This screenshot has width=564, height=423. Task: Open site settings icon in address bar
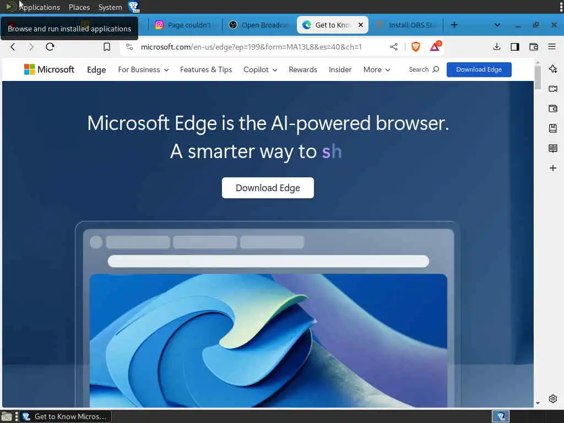click(129, 47)
